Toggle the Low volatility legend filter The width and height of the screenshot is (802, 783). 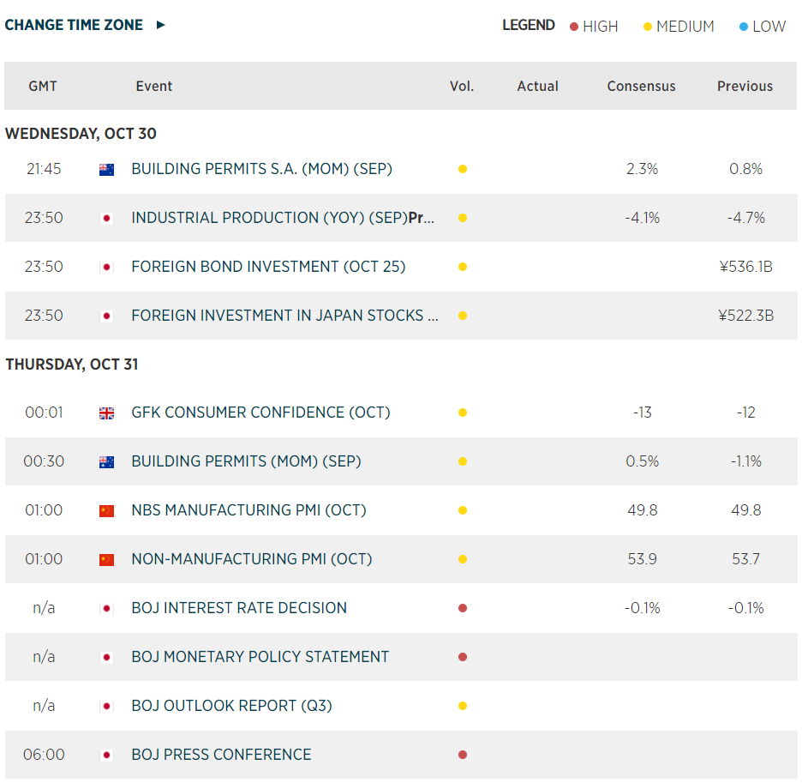tap(762, 27)
